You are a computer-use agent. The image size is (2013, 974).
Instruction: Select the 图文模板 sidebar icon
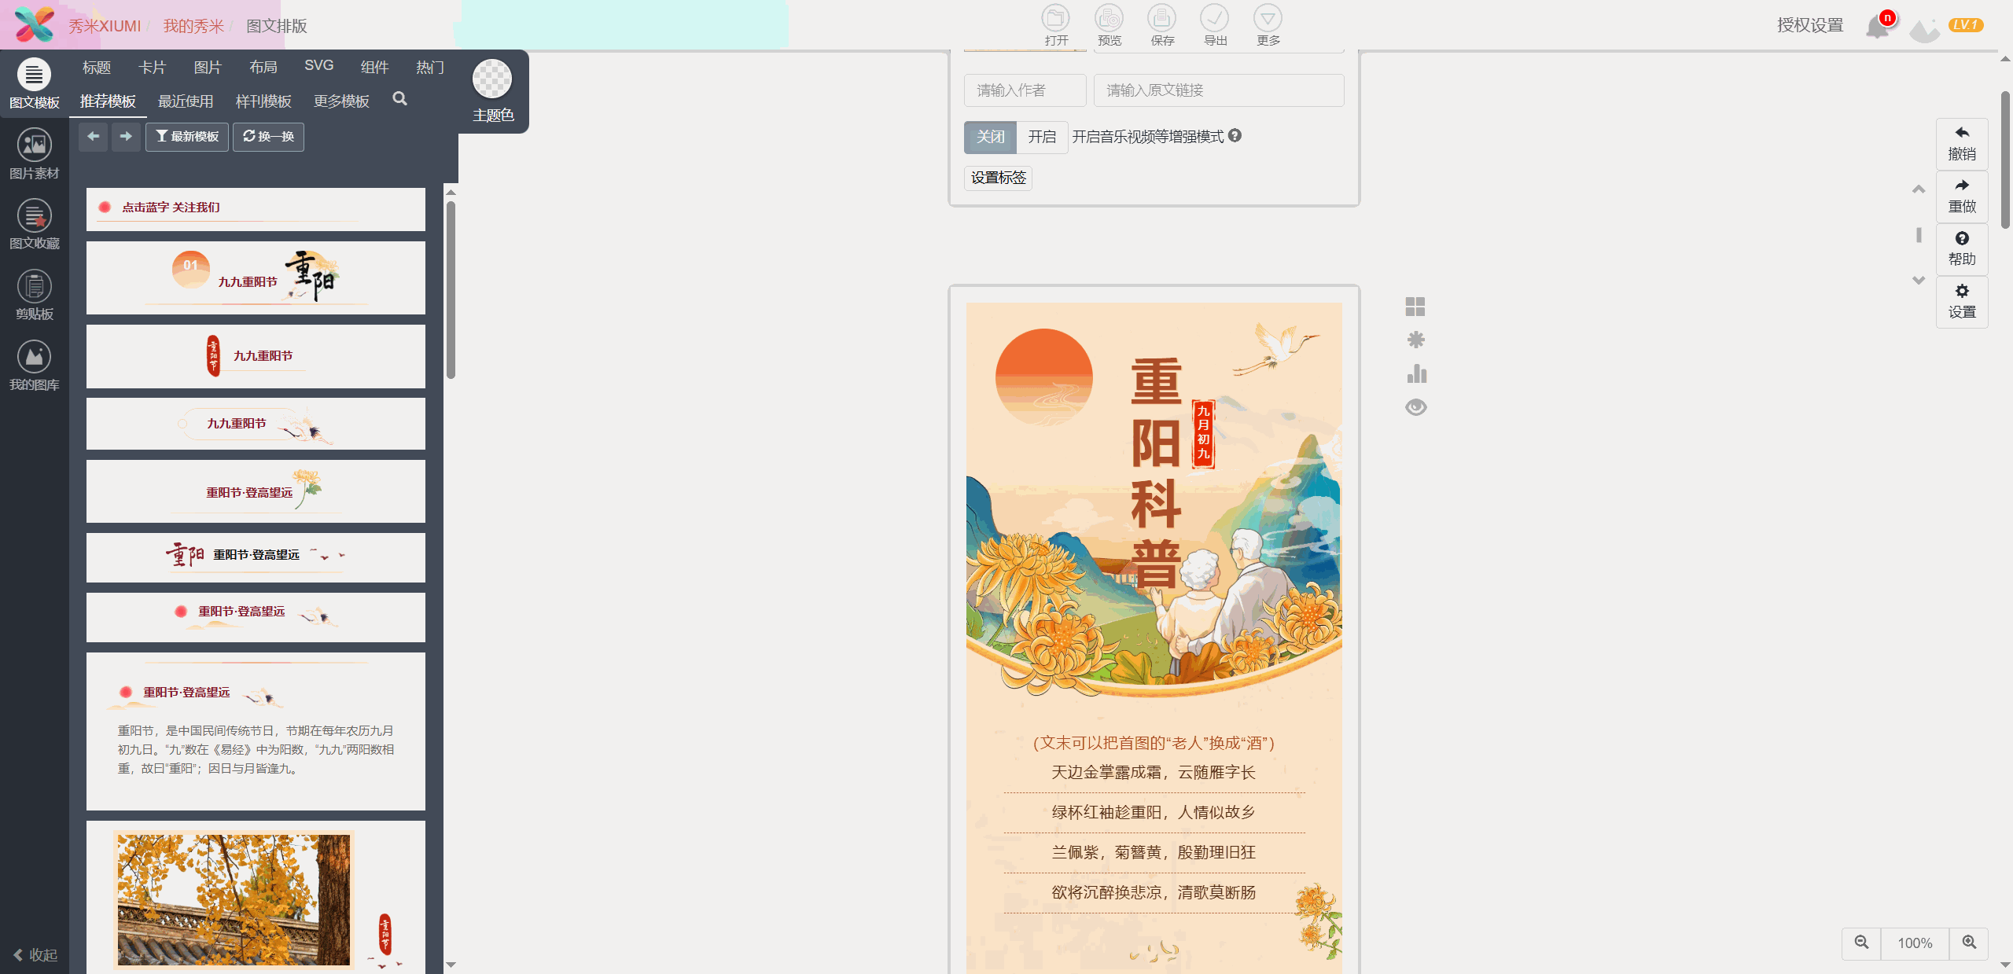[34, 84]
